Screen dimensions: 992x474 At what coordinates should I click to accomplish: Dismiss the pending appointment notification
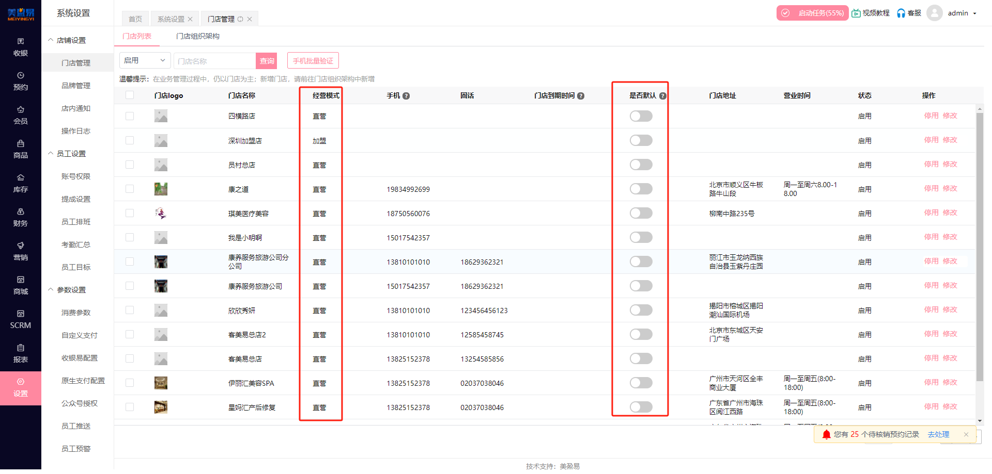pyautogui.click(x=966, y=435)
